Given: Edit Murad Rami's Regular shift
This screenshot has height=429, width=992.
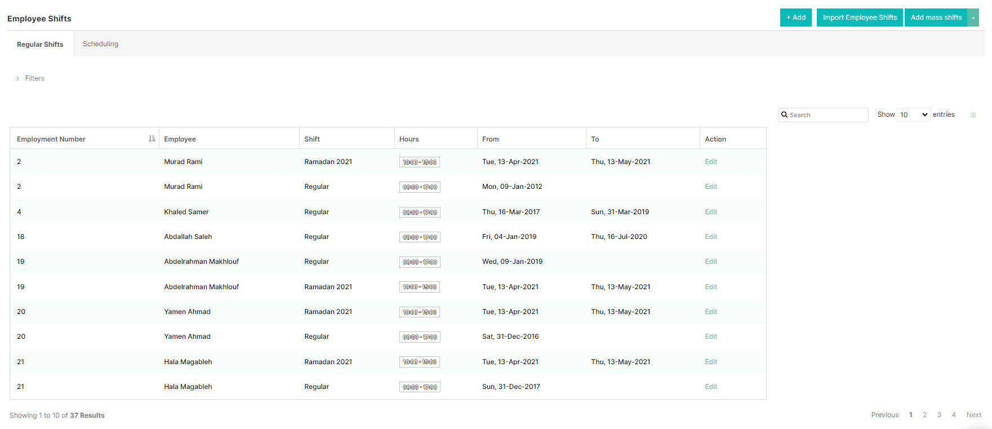Looking at the screenshot, I should pos(711,187).
